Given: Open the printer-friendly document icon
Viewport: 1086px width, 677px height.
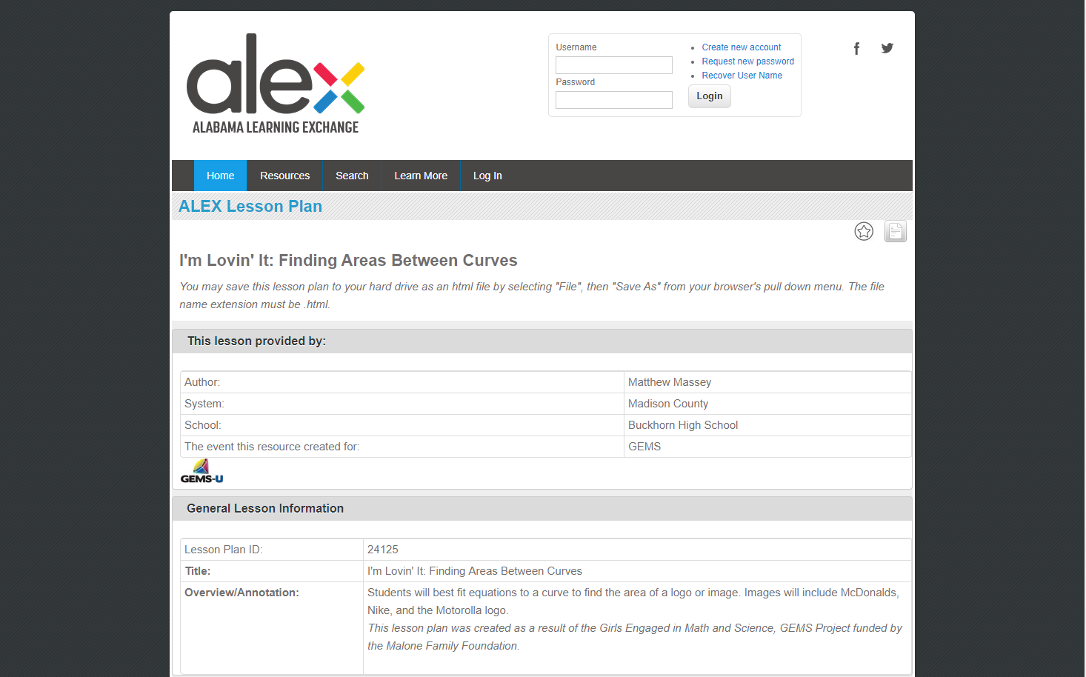Looking at the screenshot, I should [895, 231].
